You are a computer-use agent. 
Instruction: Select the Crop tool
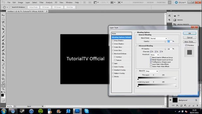pyautogui.click(x=3, y=29)
